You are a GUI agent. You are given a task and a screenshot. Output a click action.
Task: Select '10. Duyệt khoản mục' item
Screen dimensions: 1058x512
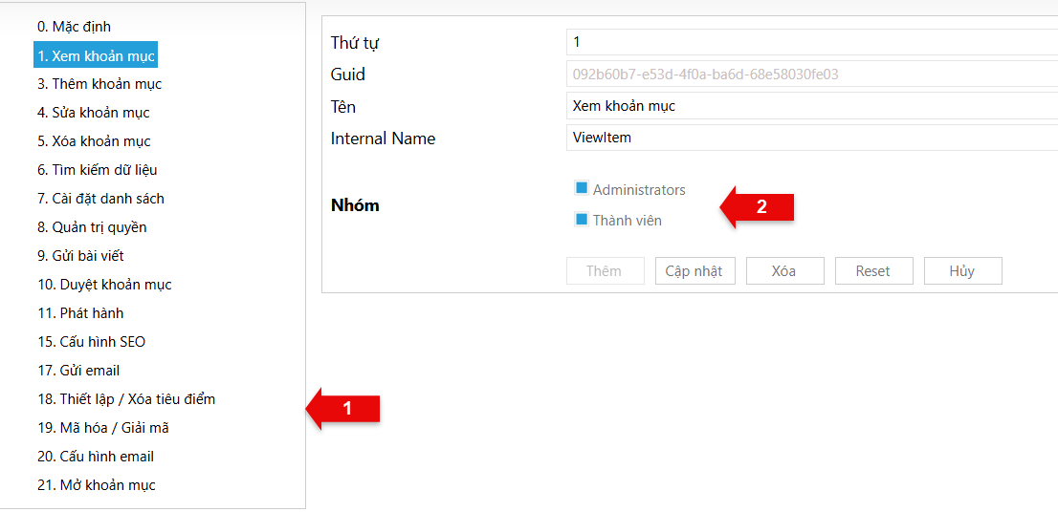click(104, 285)
